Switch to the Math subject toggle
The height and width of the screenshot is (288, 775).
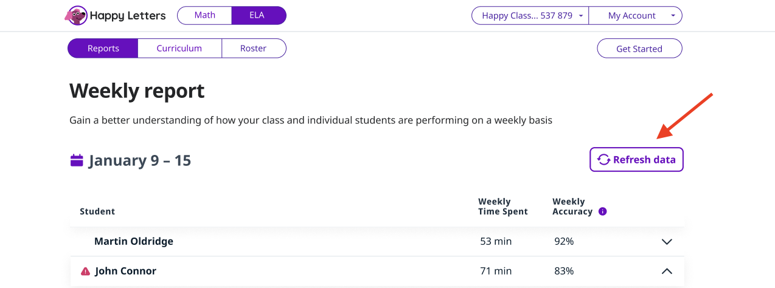(204, 16)
